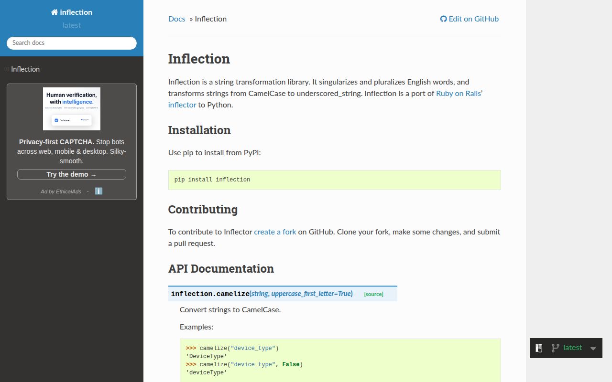612x382 pixels.
Task: Click the pip install inflection code block
Action: (x=335, y=180)
